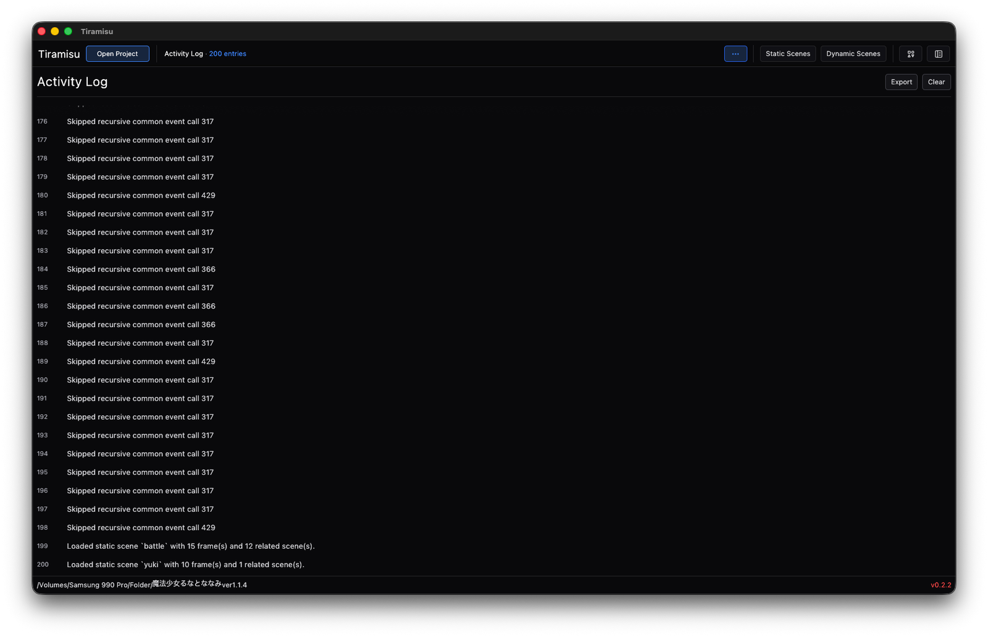This screenshot has width=988, height=637.
Task: Open the shapes grid view icon
Action: click(x=911, y=54)
